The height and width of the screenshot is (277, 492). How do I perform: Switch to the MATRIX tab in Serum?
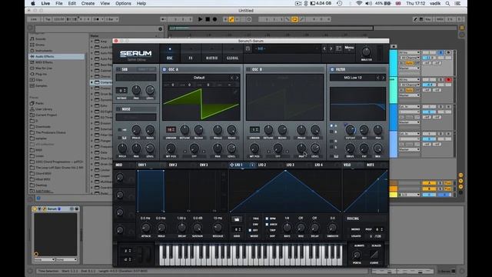tap(211, 54)
